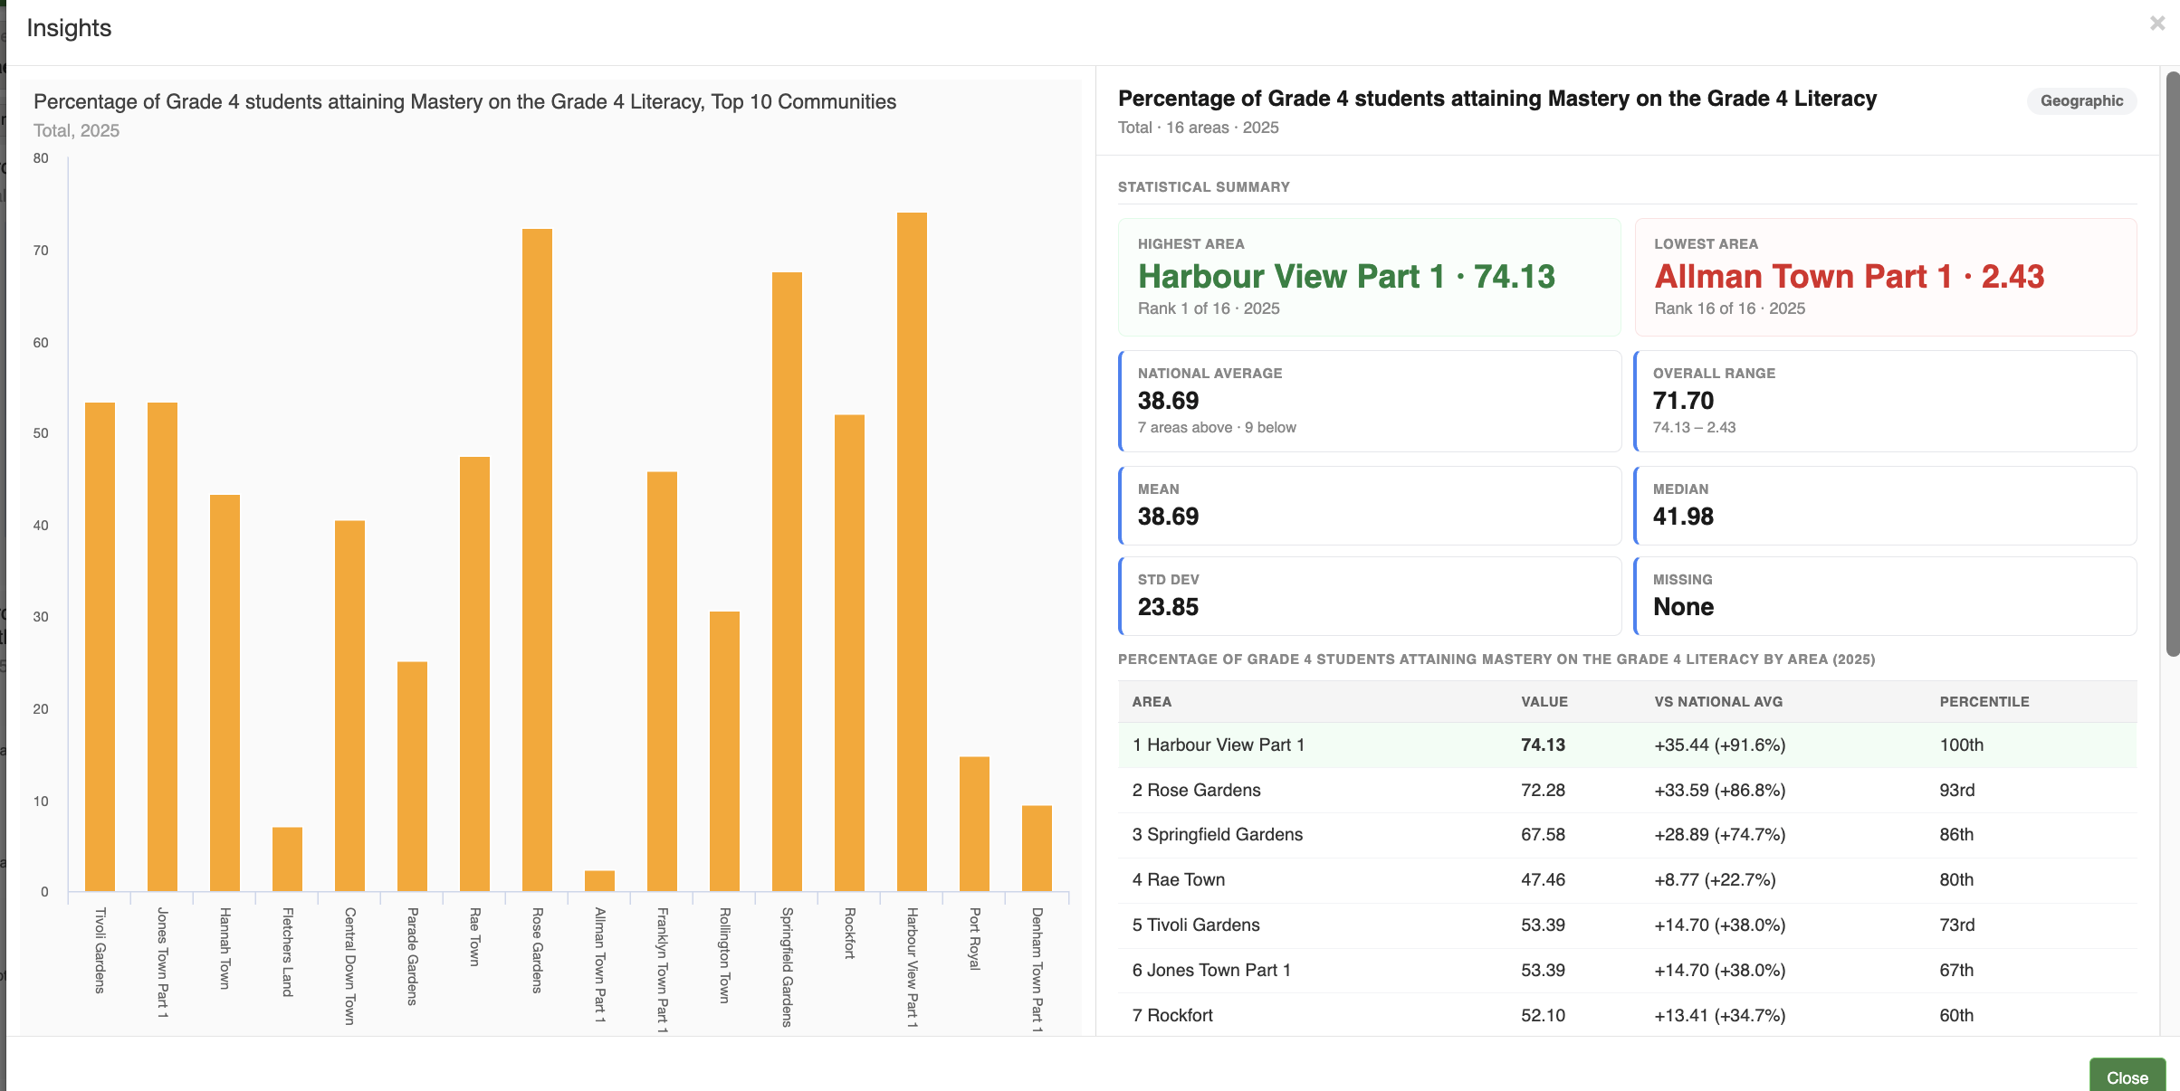Image resolution: width=2180 pixels, height=1091 pixels.
Task: Select the '1 Harbour View Part 1' row
Action: (1628, 745)
